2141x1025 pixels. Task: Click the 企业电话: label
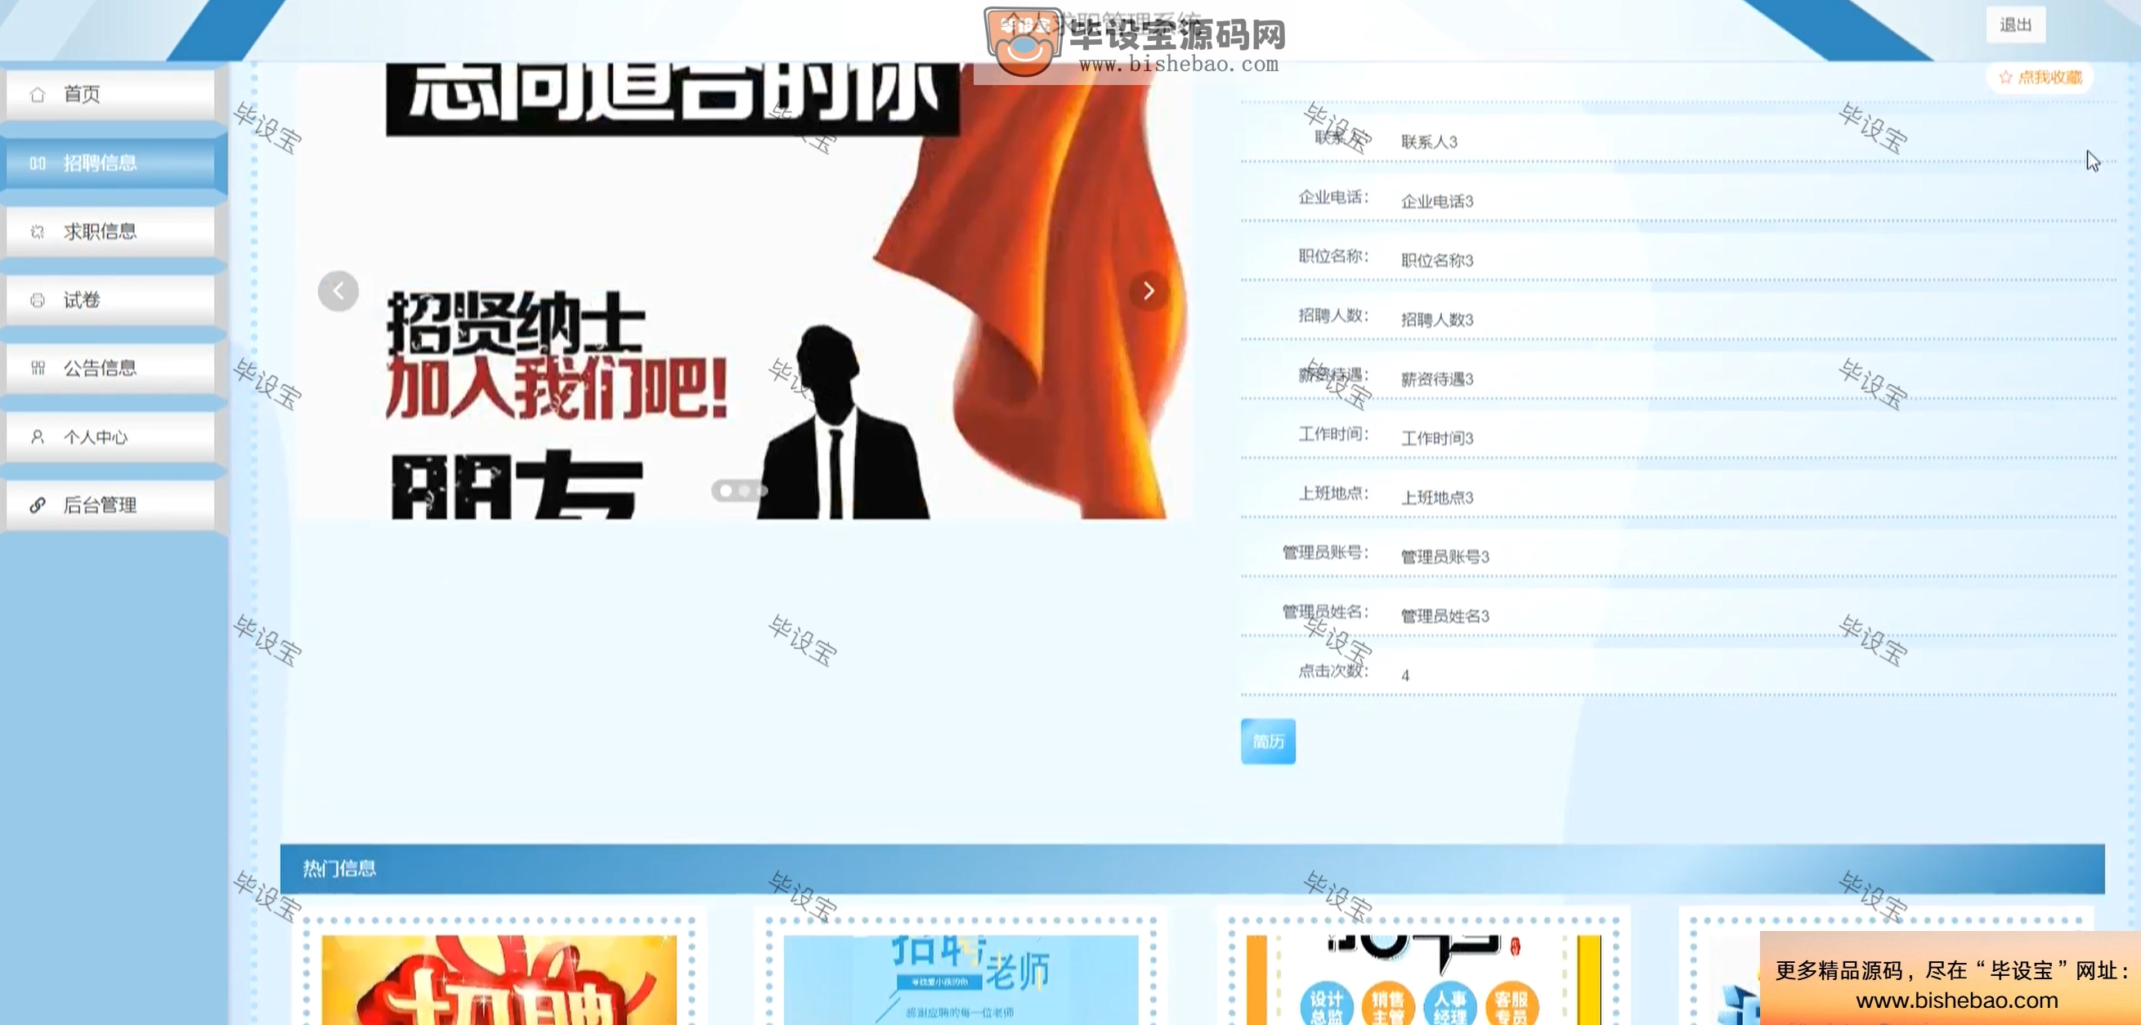(1333, 197)
